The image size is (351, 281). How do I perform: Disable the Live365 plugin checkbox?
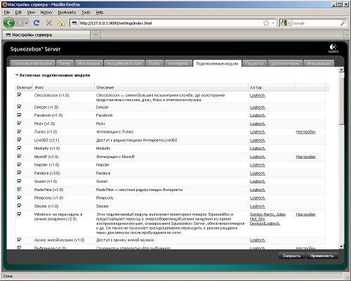pyautogui.click(x=19, y=140)
